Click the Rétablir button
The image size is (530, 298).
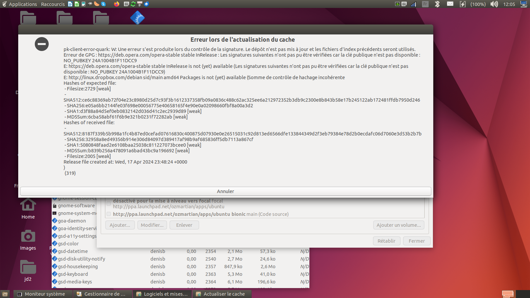click(x=386, y=240)
